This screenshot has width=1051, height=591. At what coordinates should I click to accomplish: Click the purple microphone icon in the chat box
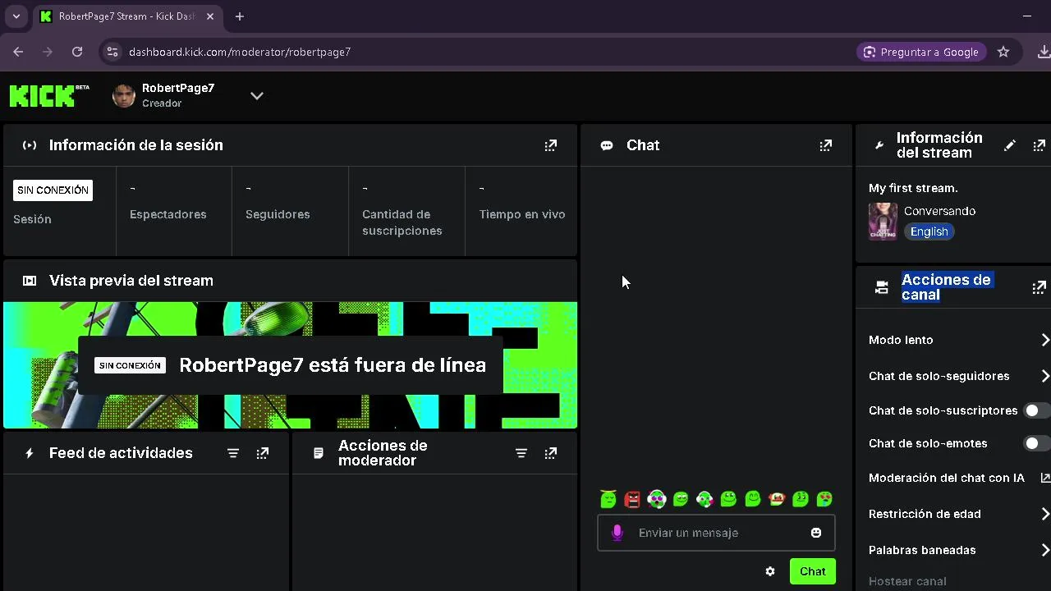pos(617,533)
